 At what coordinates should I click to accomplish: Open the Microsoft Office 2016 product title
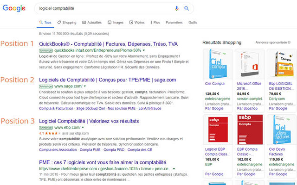(x=249, y=86)
